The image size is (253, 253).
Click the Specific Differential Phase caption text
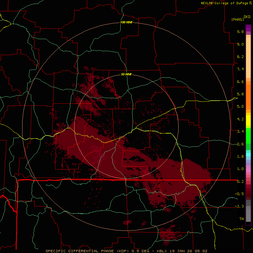pos(126,251)
